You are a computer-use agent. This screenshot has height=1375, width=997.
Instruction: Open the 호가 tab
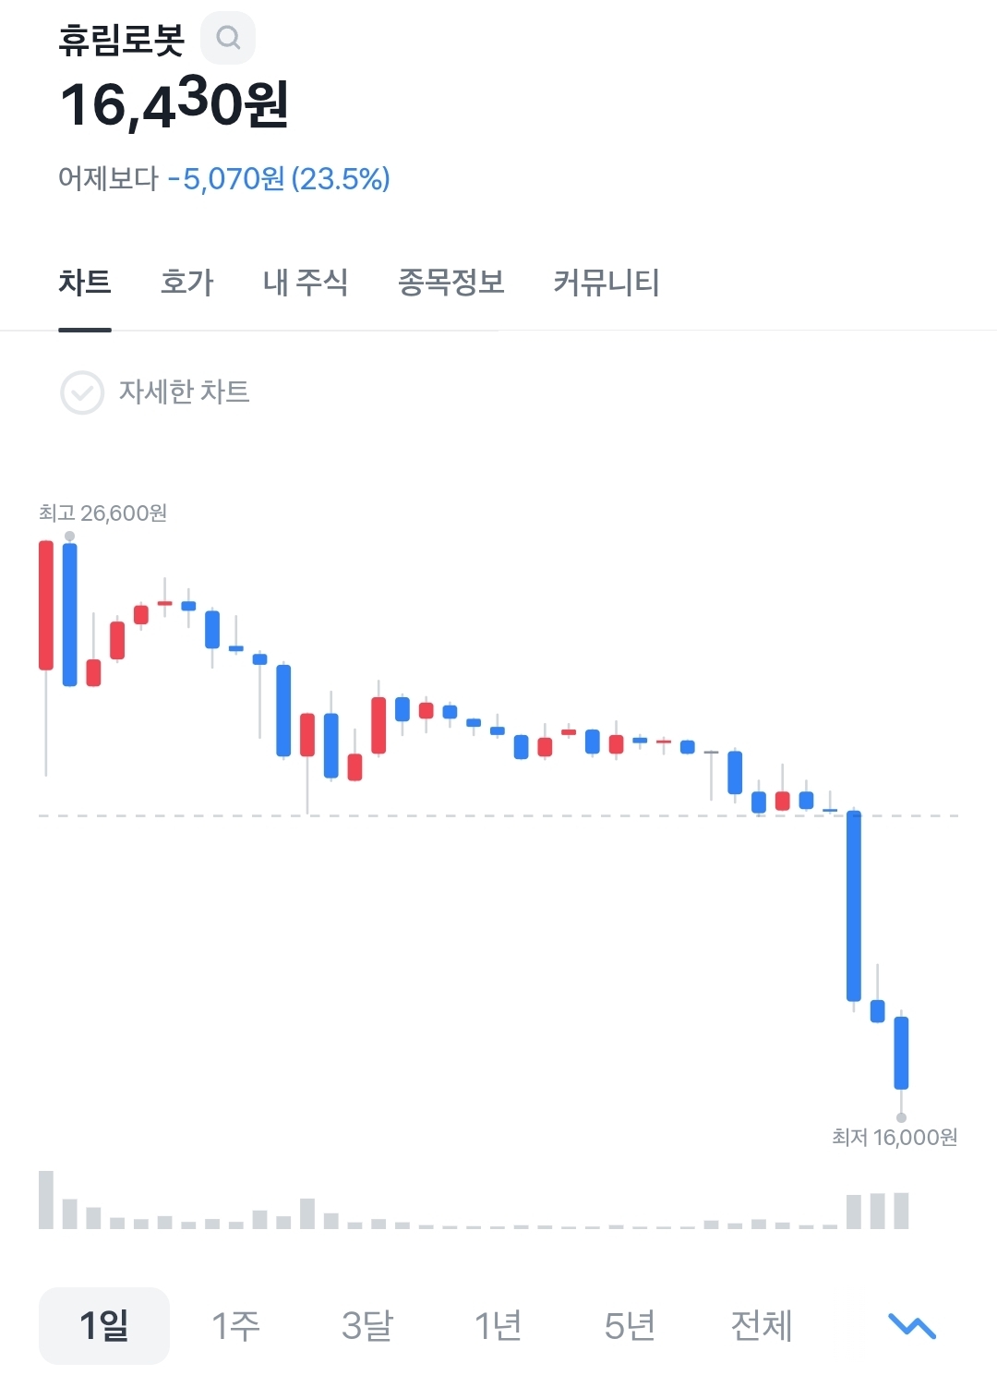(x=186, y=282)
